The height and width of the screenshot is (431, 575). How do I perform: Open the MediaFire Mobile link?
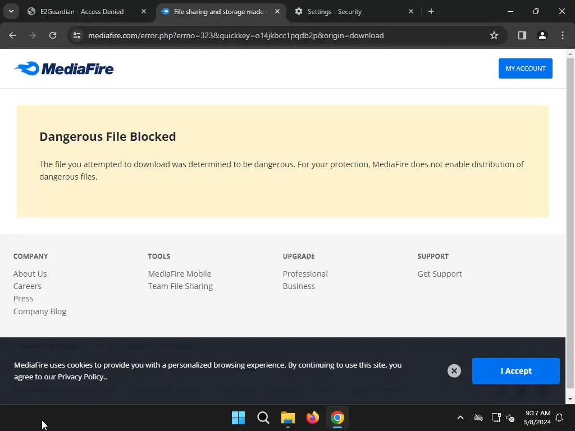(x=180, y=274)
